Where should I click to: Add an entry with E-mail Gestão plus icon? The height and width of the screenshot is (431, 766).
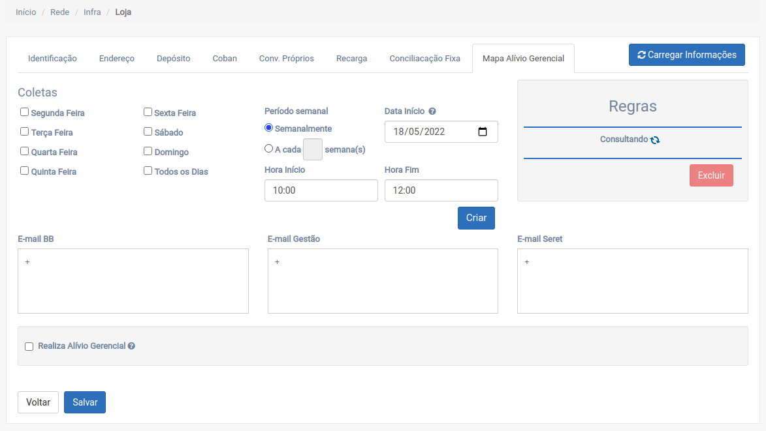[277, 262]
